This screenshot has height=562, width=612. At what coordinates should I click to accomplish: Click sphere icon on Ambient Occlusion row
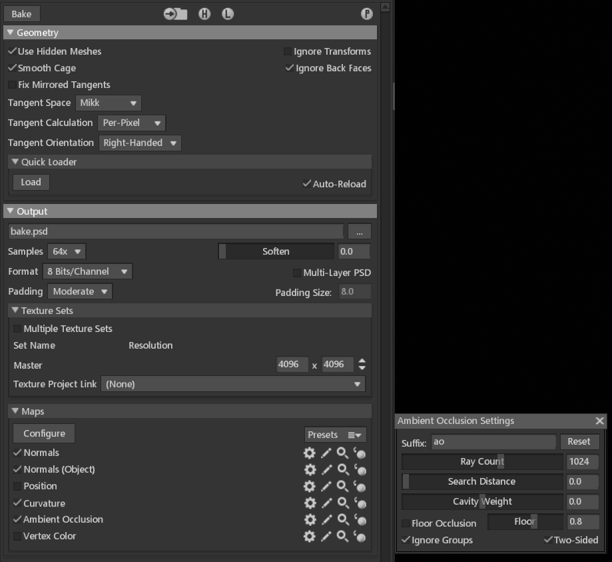[x=360, y=520]
